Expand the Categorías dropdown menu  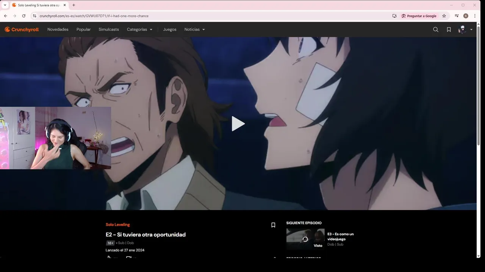pyautogui.click(x=139, y=29)
